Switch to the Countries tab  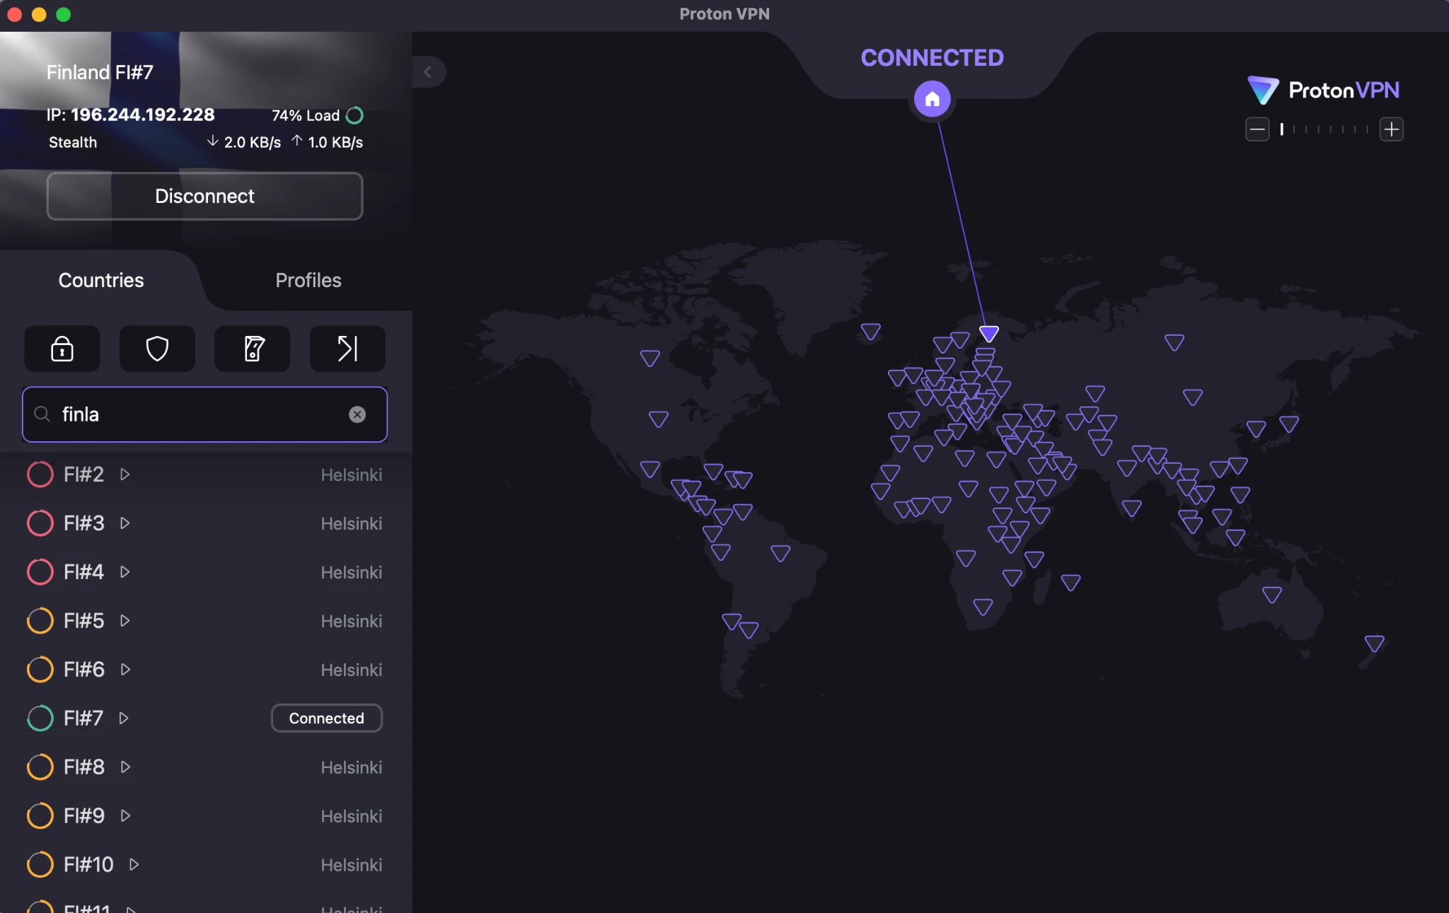coord(100,280)
